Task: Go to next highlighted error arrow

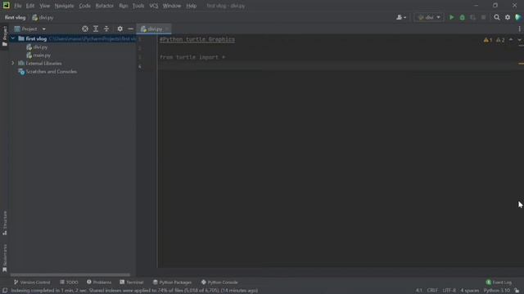Action: [519, 40]
